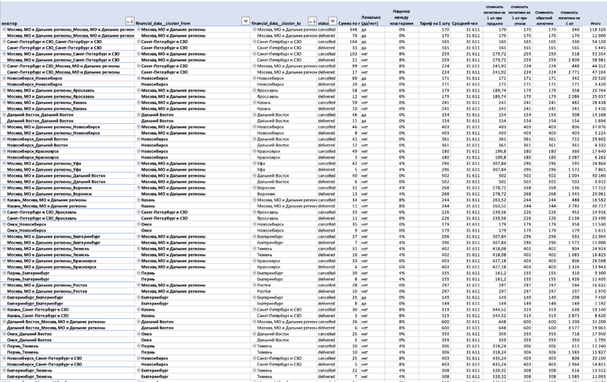The image size is (607, 382).
Task: Collapse the Санкт-Петербург и СЗО_Ярославль кластер group
Action: 4,212
